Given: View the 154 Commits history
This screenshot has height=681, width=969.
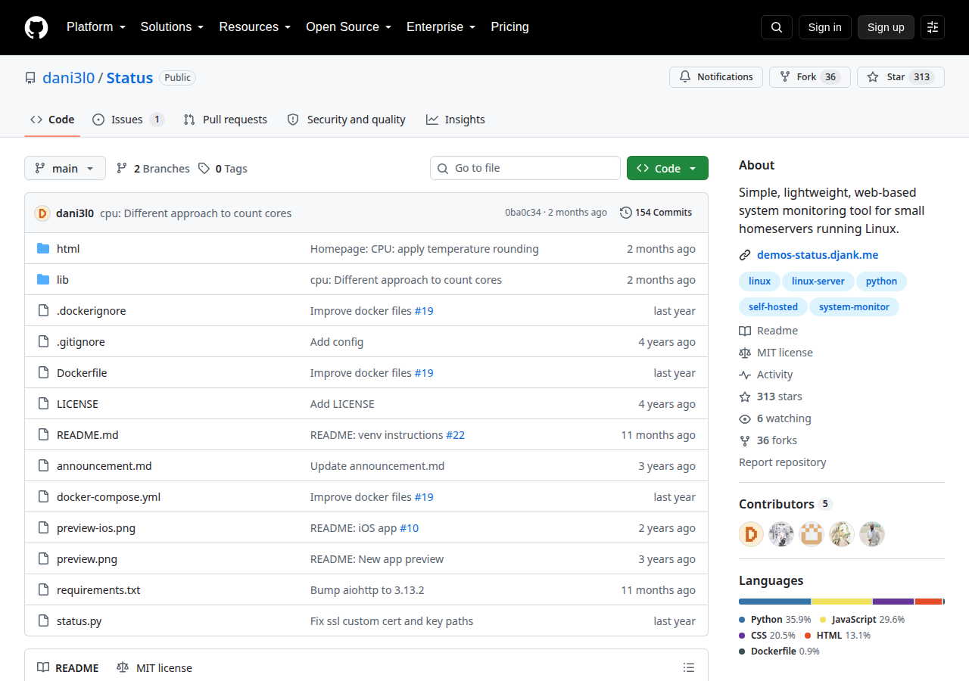Looking at the screenshot, I should pos(656,213).
